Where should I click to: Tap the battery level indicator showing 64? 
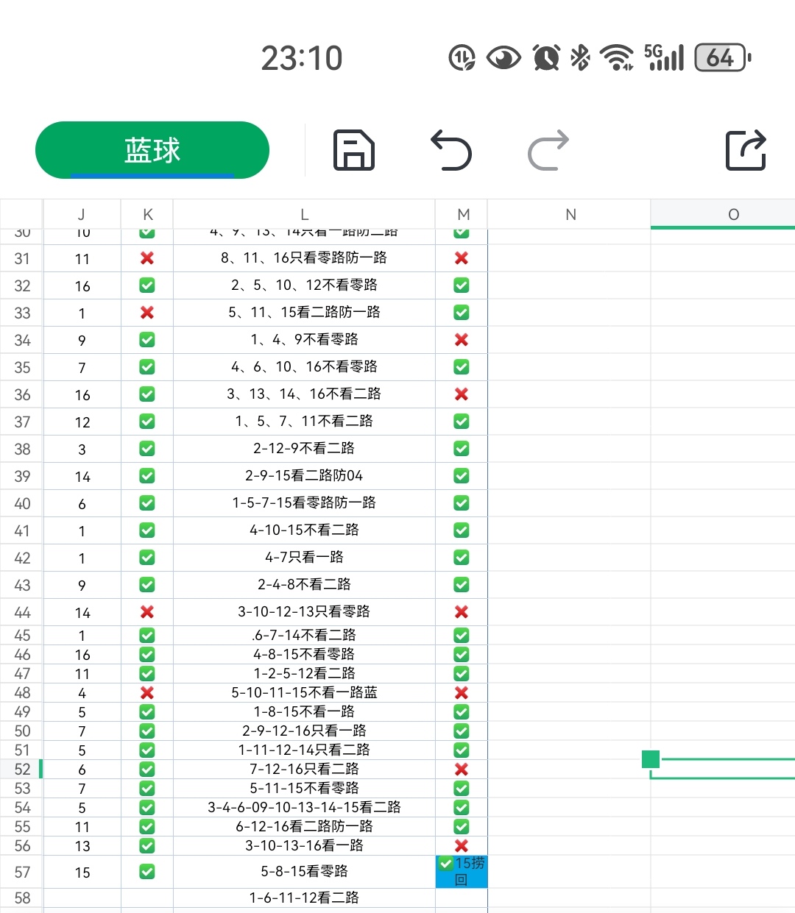719,57
